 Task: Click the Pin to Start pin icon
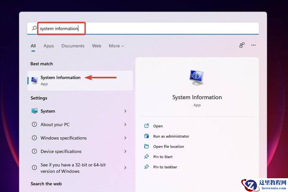coord(146,157)
